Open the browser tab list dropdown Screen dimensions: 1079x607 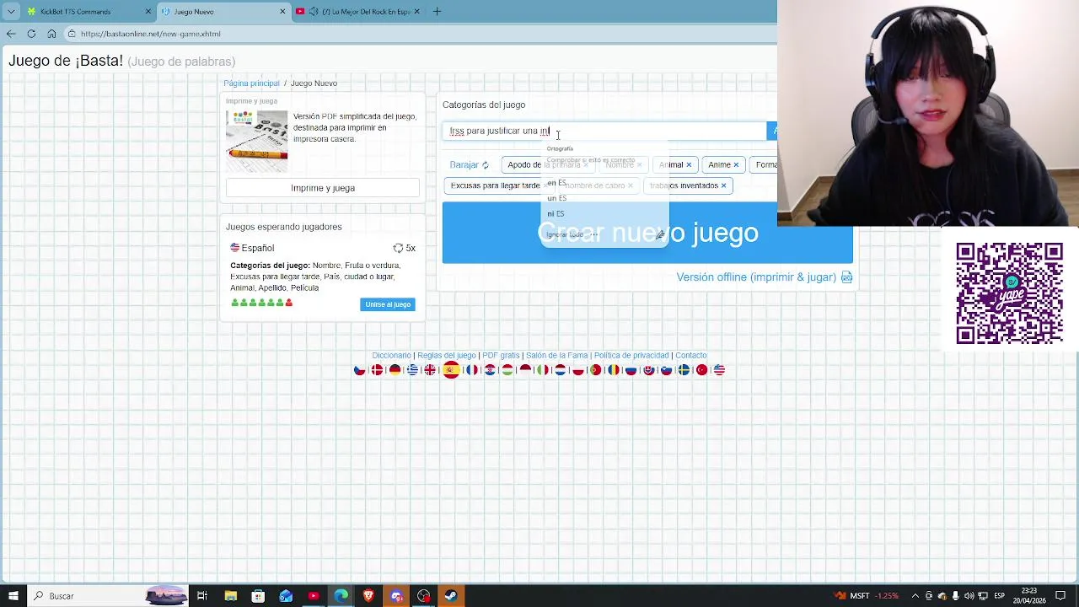click(11, 12)
